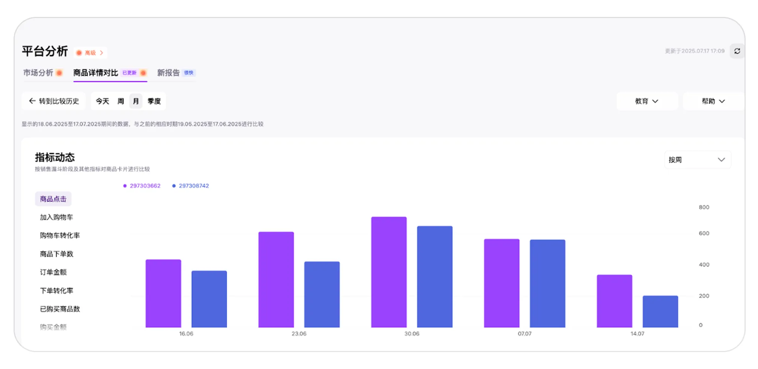758x369 pixels.
Task: Toggle series 297303662 in legend
Action: click(x=142, y=186)
